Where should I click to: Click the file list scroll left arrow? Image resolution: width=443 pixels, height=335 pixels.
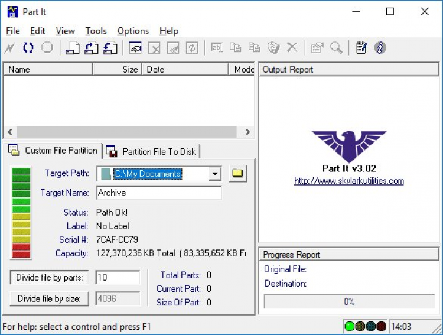10,132
